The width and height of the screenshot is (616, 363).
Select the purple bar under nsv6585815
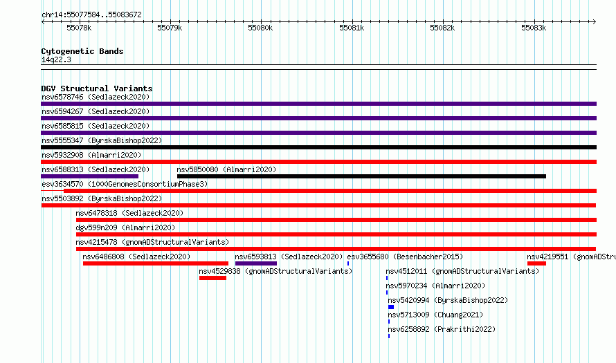click(318, 133)
